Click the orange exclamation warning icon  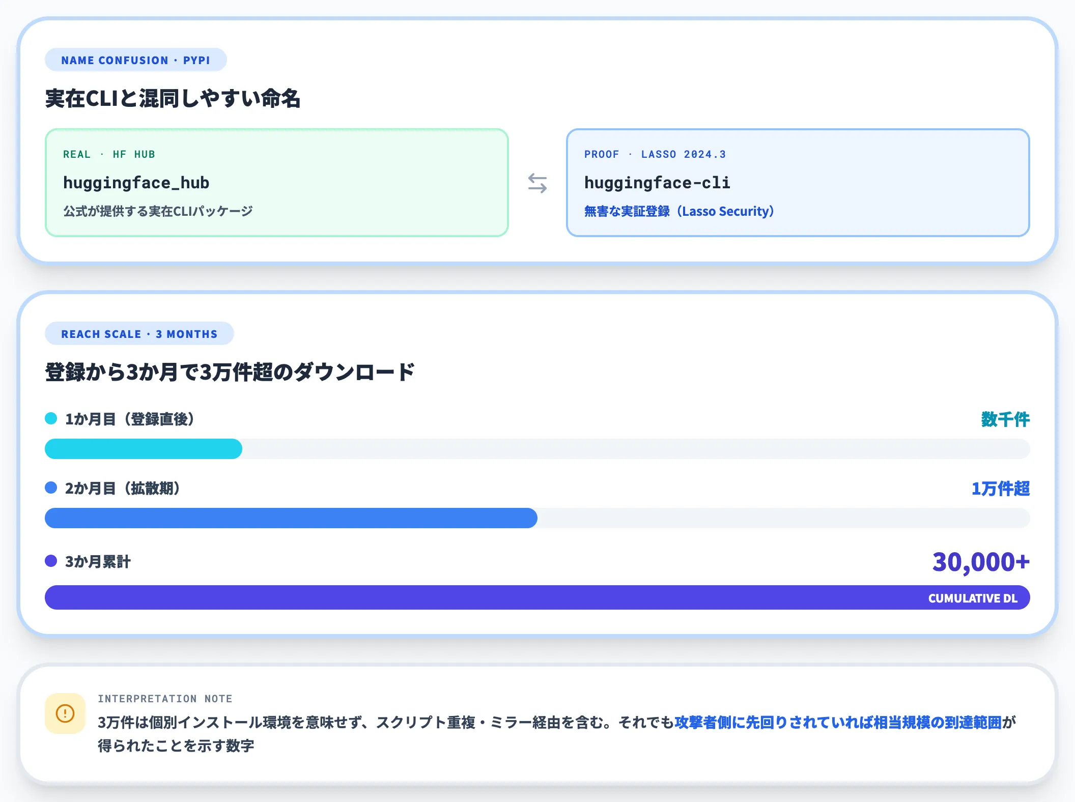point(65,713)
